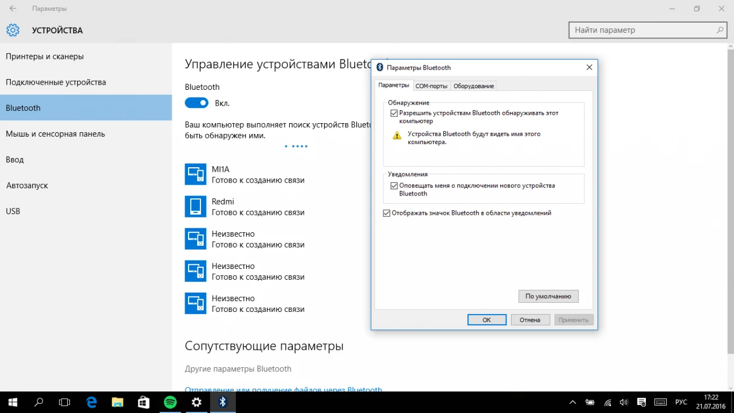Image resolution: width=734 pixels, height=413 pixels.
Task: Select the Redmi phone icon
Action: point(195,206)
